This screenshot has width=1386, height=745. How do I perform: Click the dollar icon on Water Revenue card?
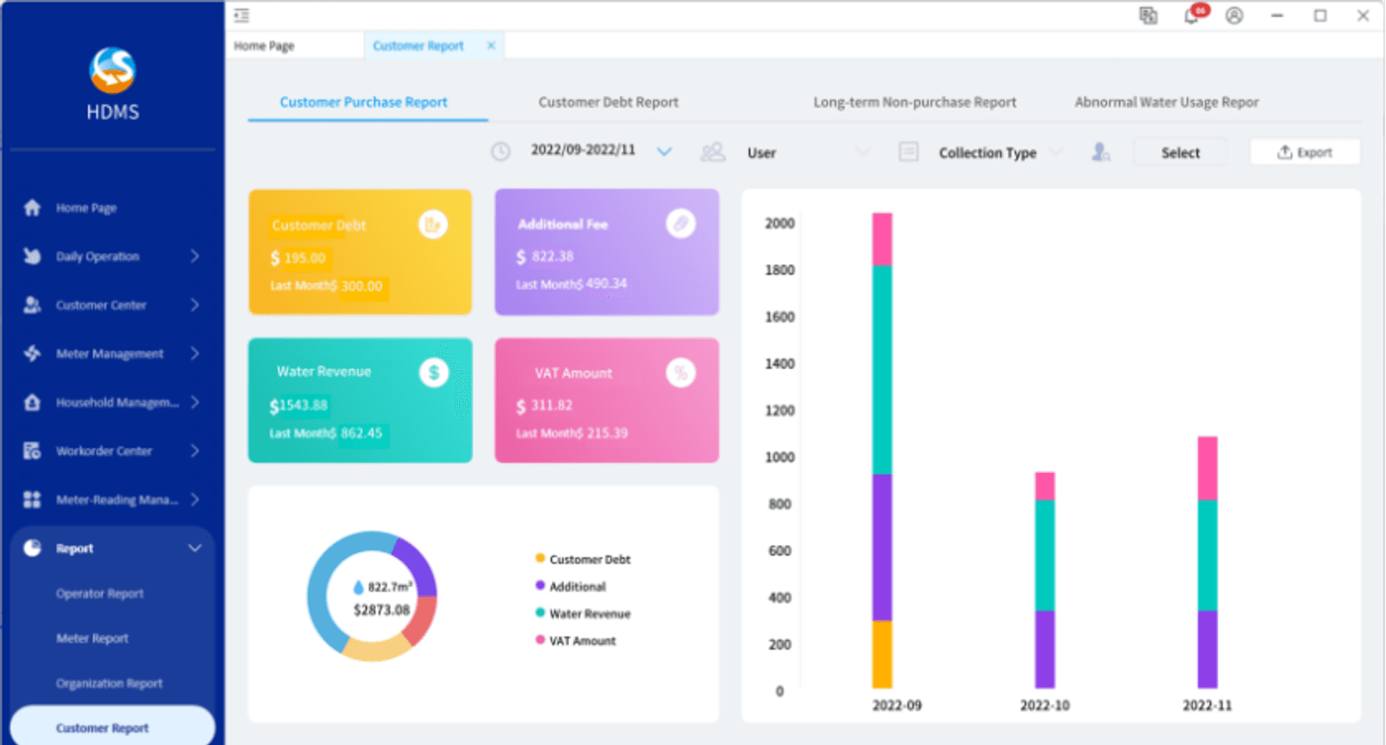pyautogui.click(x=434, y=372)
